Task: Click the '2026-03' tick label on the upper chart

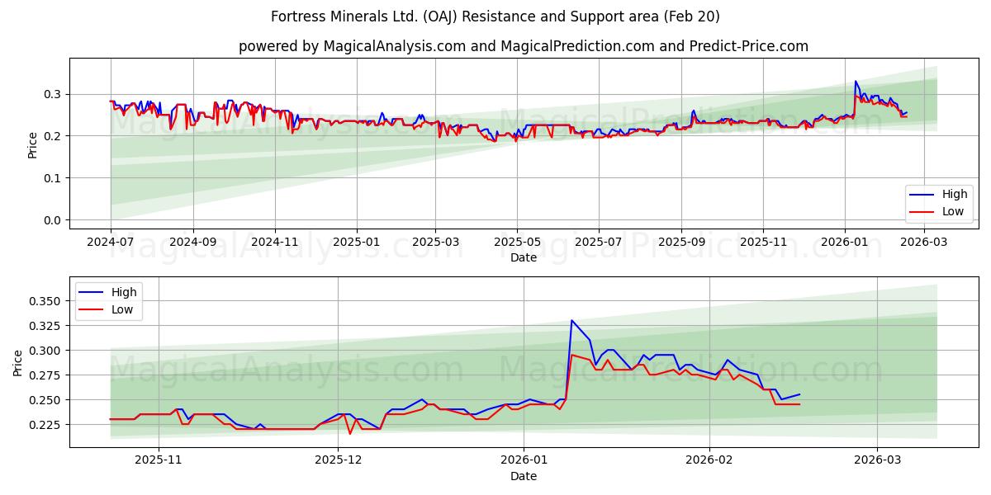Action: (x=923, y=243)
